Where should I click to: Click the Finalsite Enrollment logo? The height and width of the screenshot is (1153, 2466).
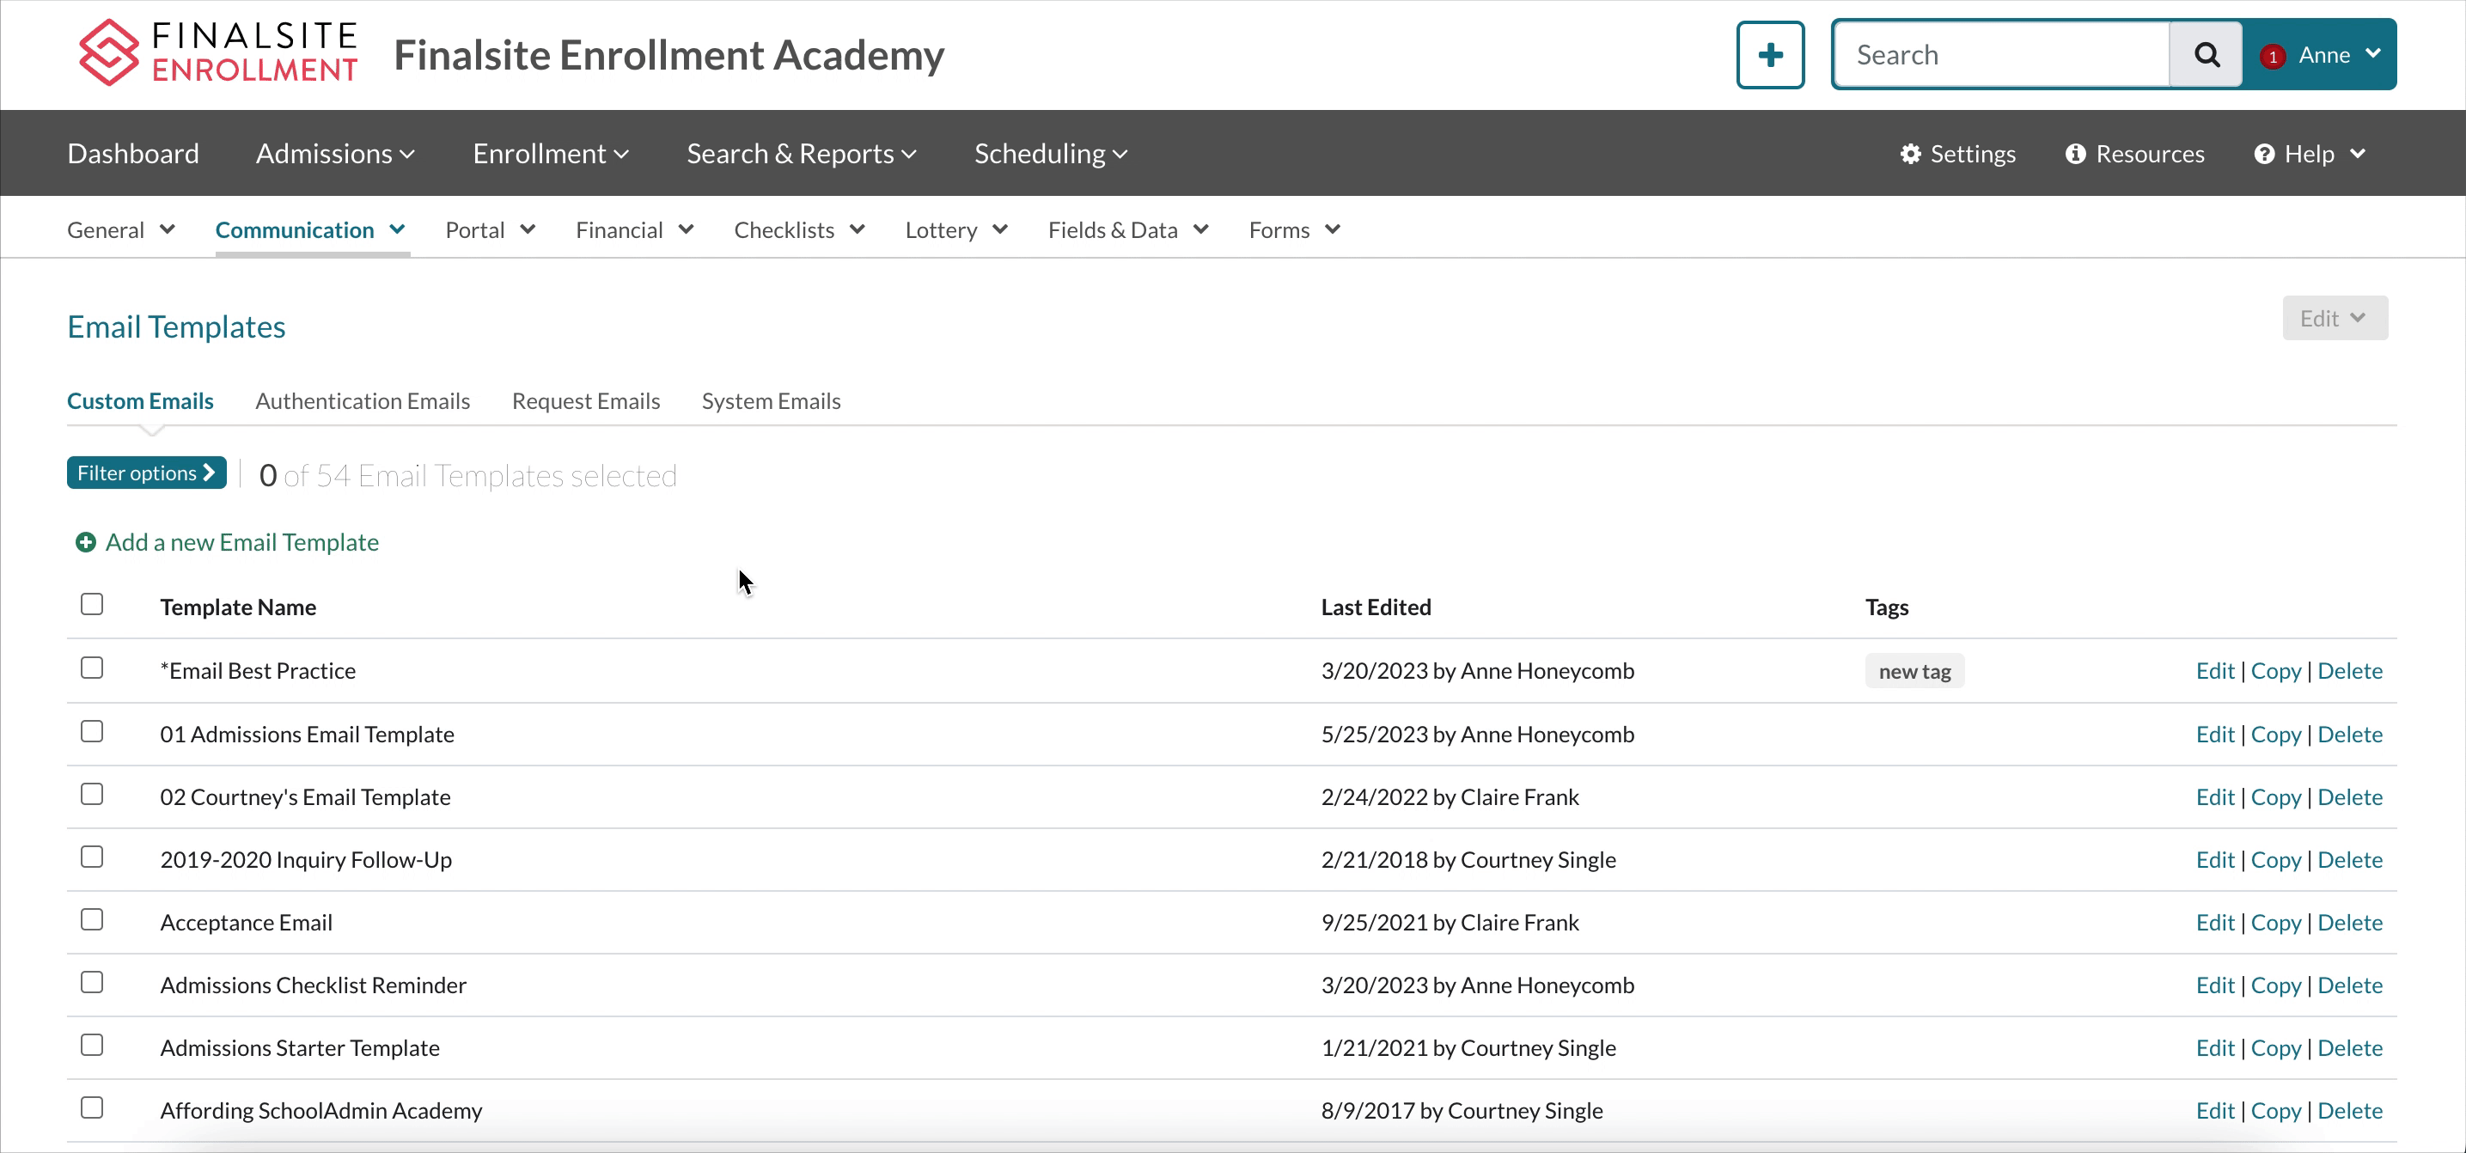pyautogui.click(x=218, y=53)
